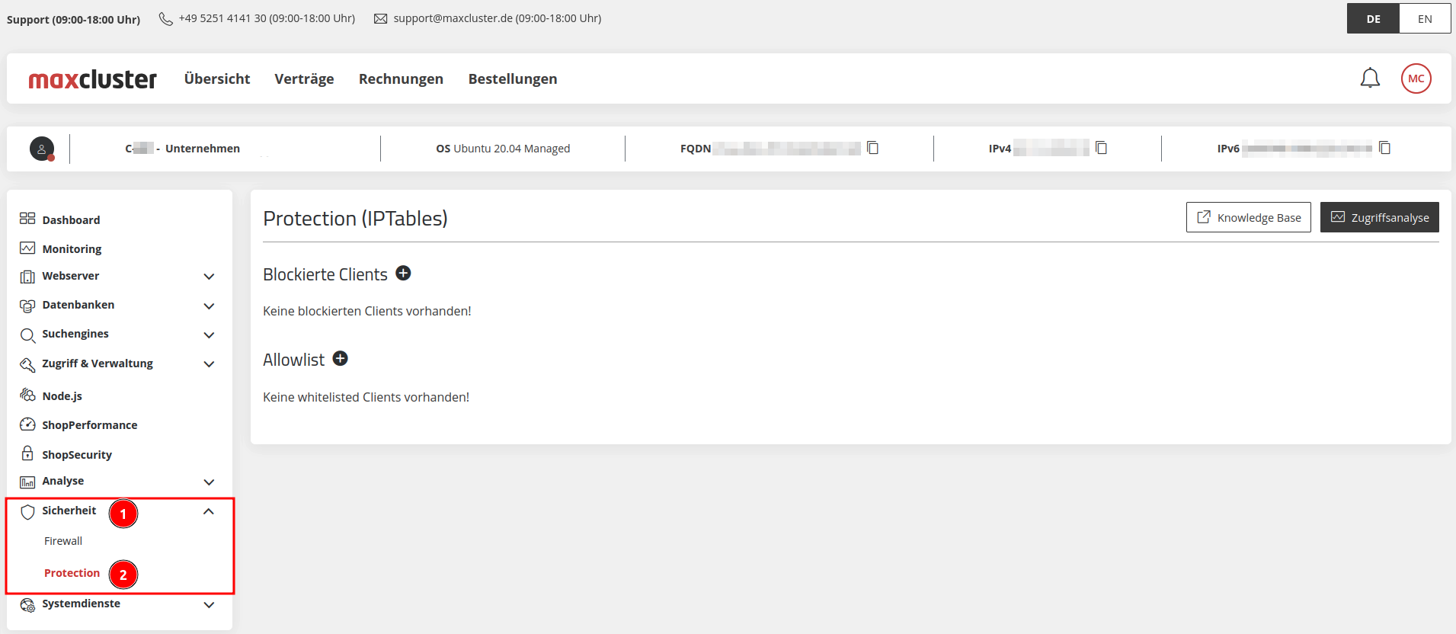
Task: Select Protection under Sicherheit
Action: pos(72,573)
